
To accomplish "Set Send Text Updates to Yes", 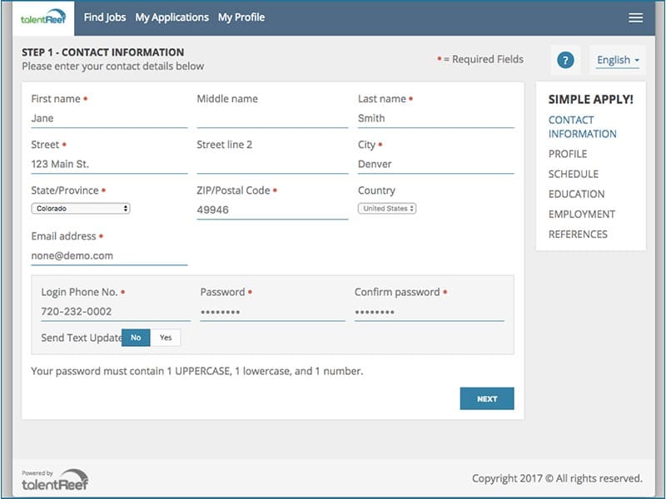I will [x=166, y=338].
